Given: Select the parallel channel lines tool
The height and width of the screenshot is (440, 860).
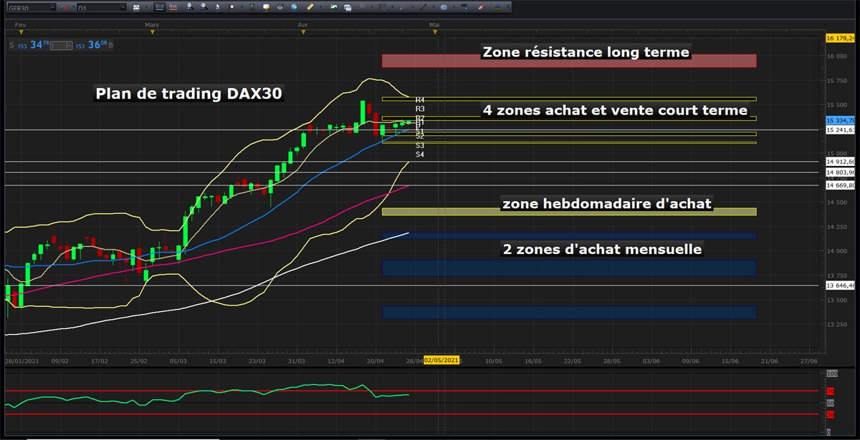Looking at the screenshot, I should 361,7.
